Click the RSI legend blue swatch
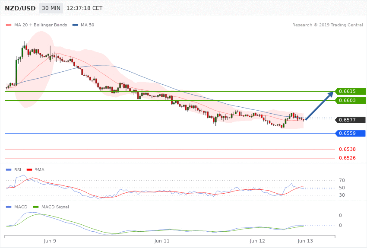Screen dimensions: 367x249 pyautogui.click(x=9, y=169)
